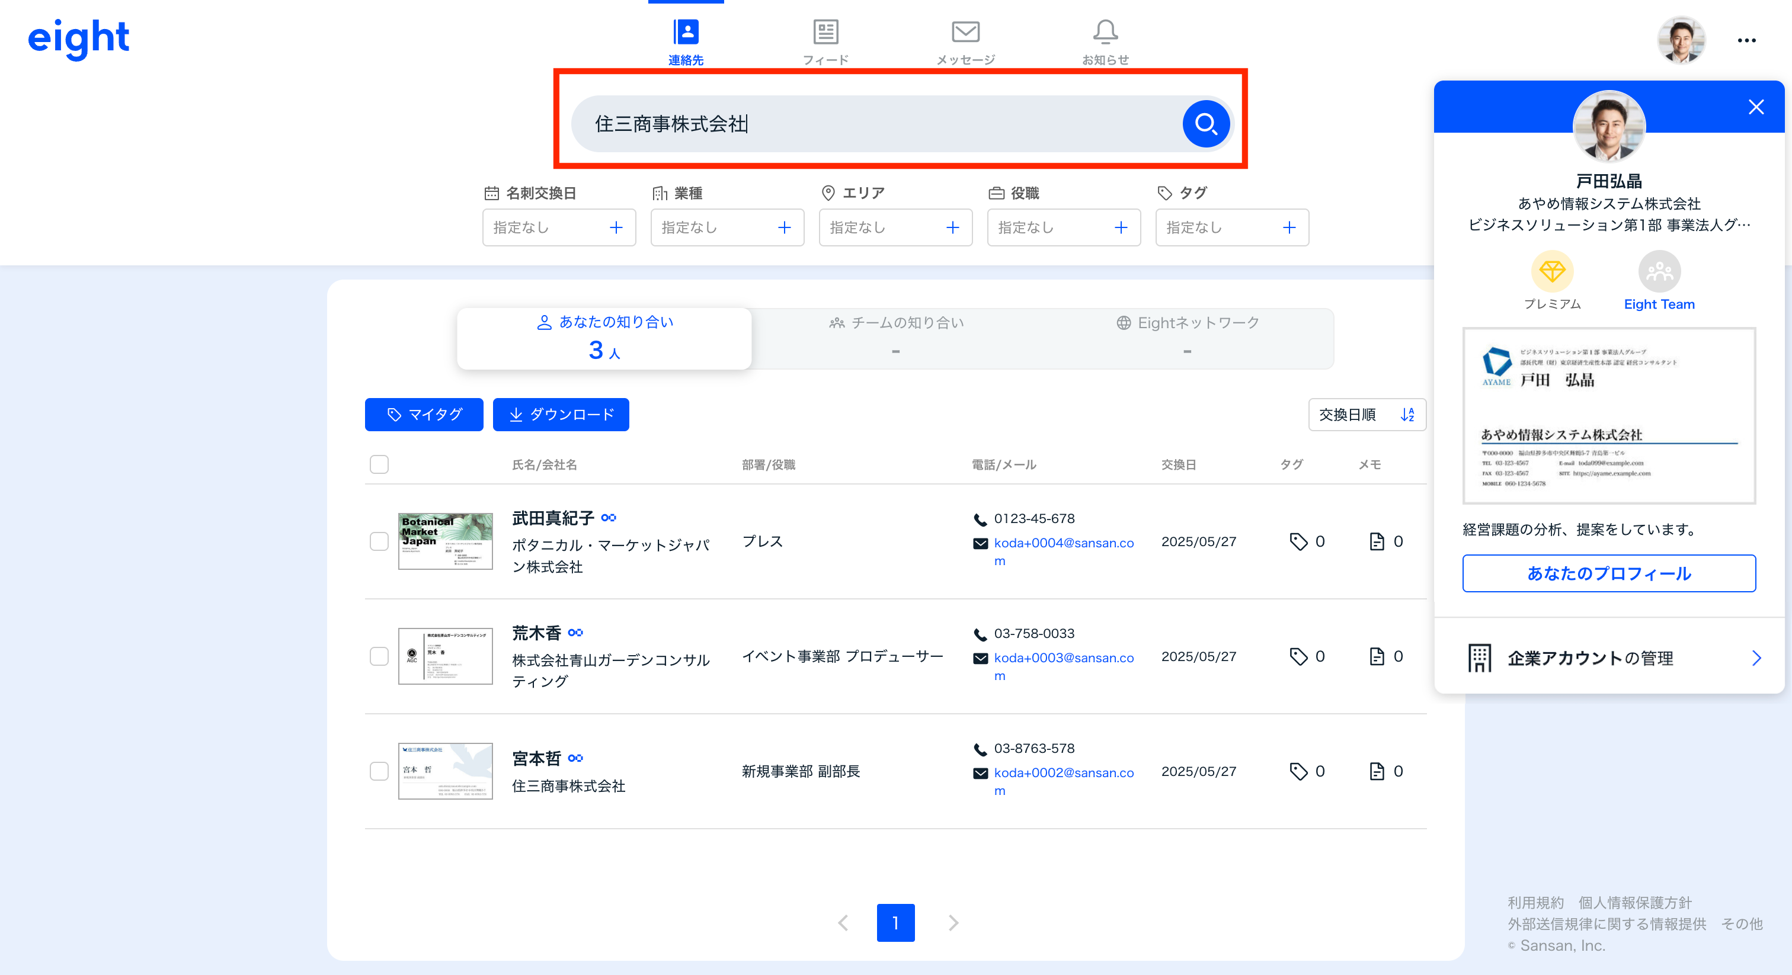
Task: Click the tag icon in 荒木香 row
Action: click(1298, 656)
